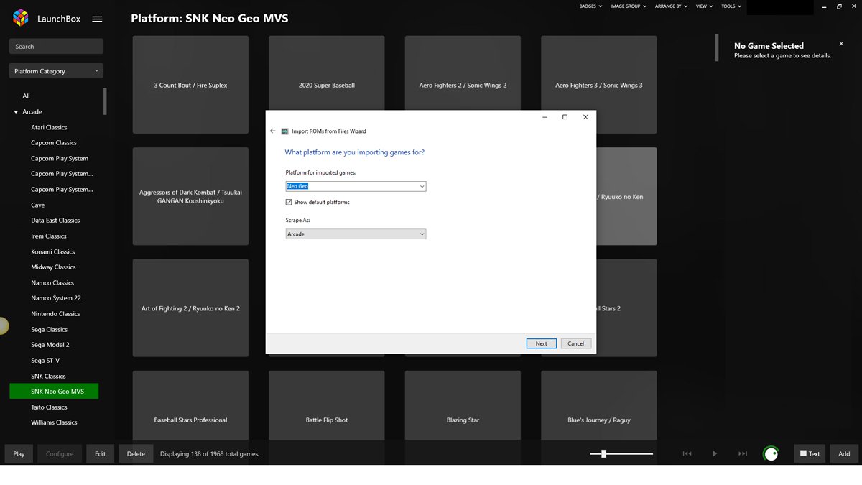This screenshot has width=862, height=485.
Task: Maximize the Import ROMs wizard window
Action: click(565, 117)
